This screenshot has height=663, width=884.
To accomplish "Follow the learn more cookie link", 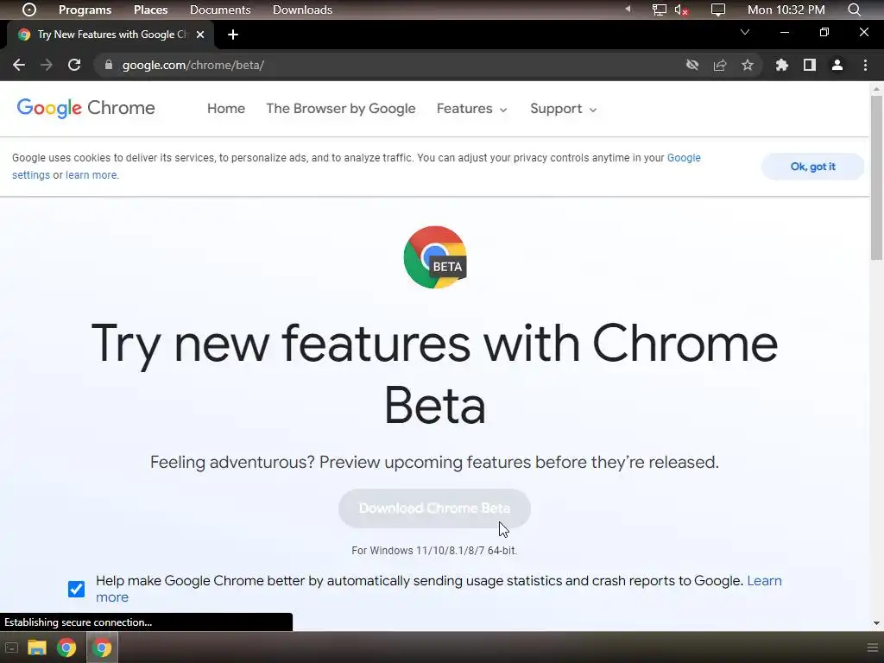I will 92,174.
